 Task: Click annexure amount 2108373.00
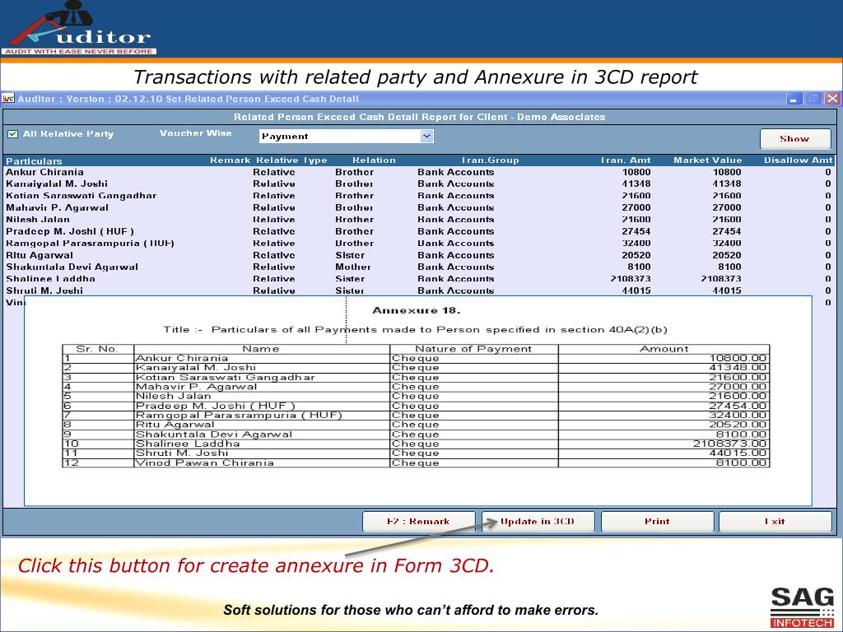(729, 444)
